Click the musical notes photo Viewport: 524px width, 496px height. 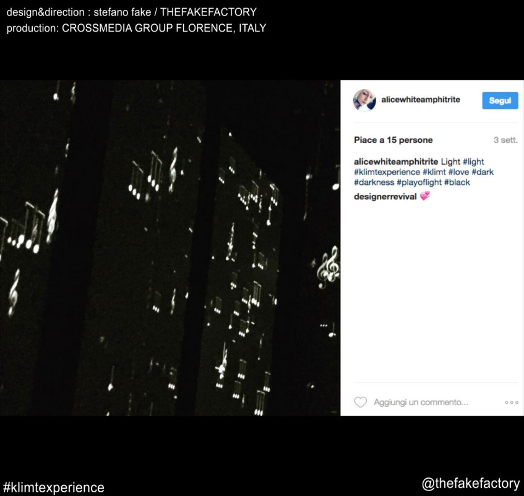(170, 248)
